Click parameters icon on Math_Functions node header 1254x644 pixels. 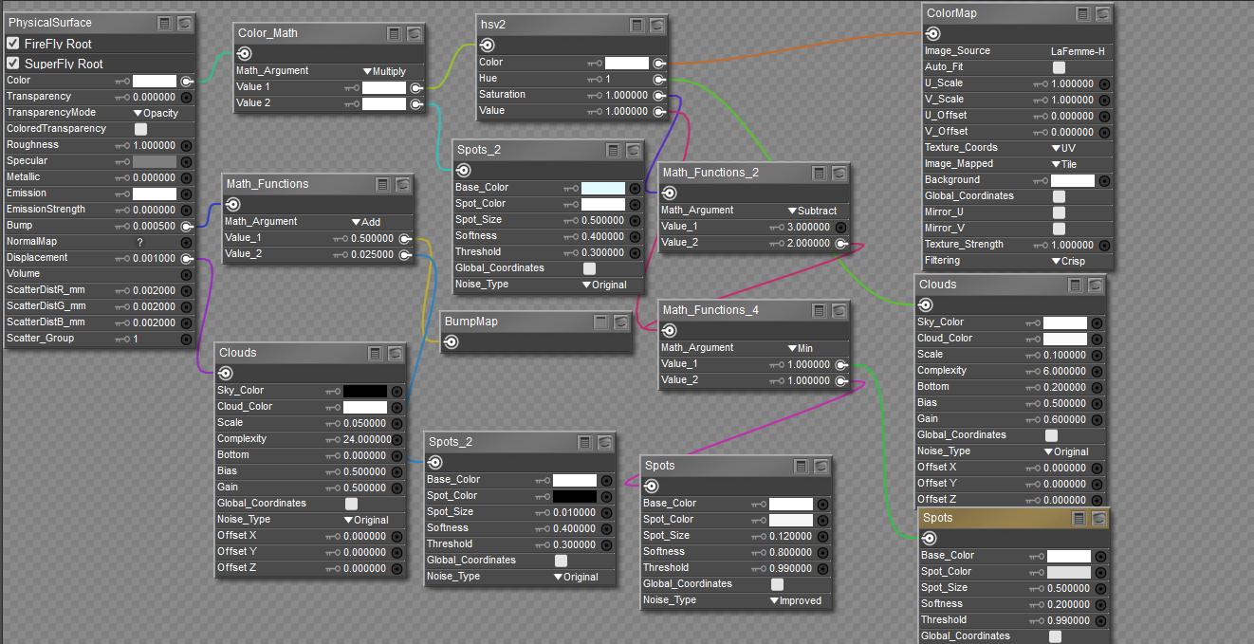pyautogui.click(x=383, y=184)
